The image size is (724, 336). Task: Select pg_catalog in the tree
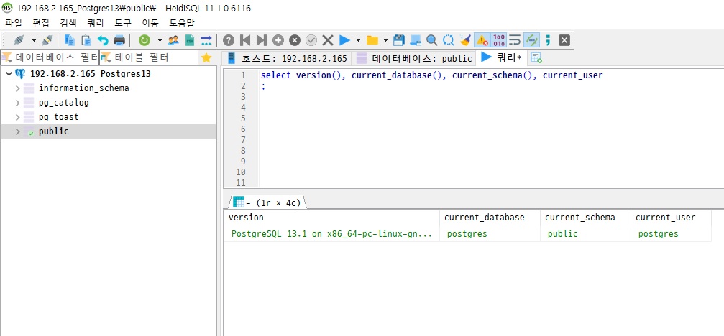[x=64, y=103]
